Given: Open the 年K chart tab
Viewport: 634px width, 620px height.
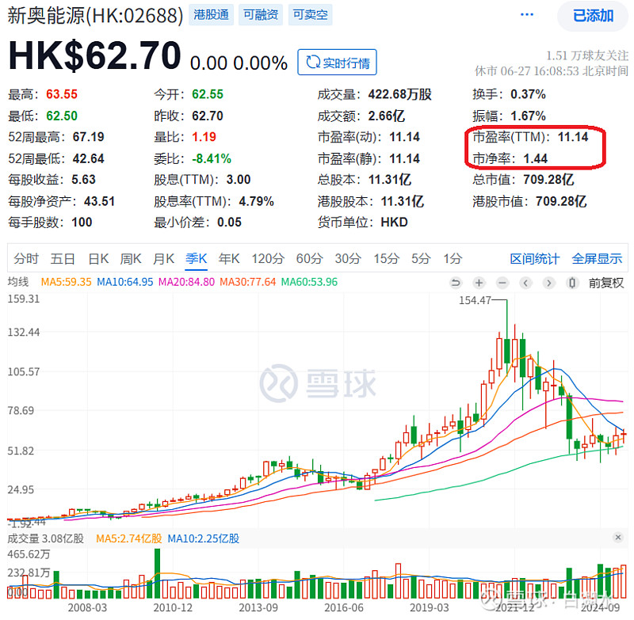Looking at the screenshot, I should [x=229, y=258].
